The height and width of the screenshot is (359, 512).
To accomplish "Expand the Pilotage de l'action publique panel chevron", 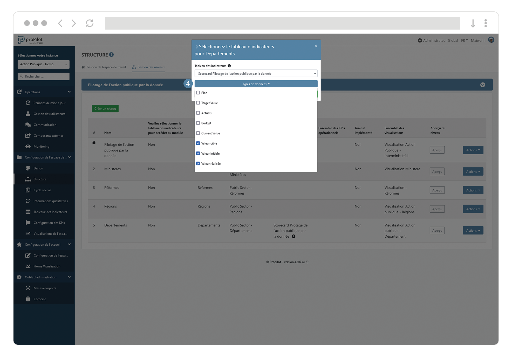I will point(483,85).
